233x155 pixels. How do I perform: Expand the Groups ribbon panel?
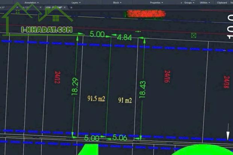click(x=189, y=3)
